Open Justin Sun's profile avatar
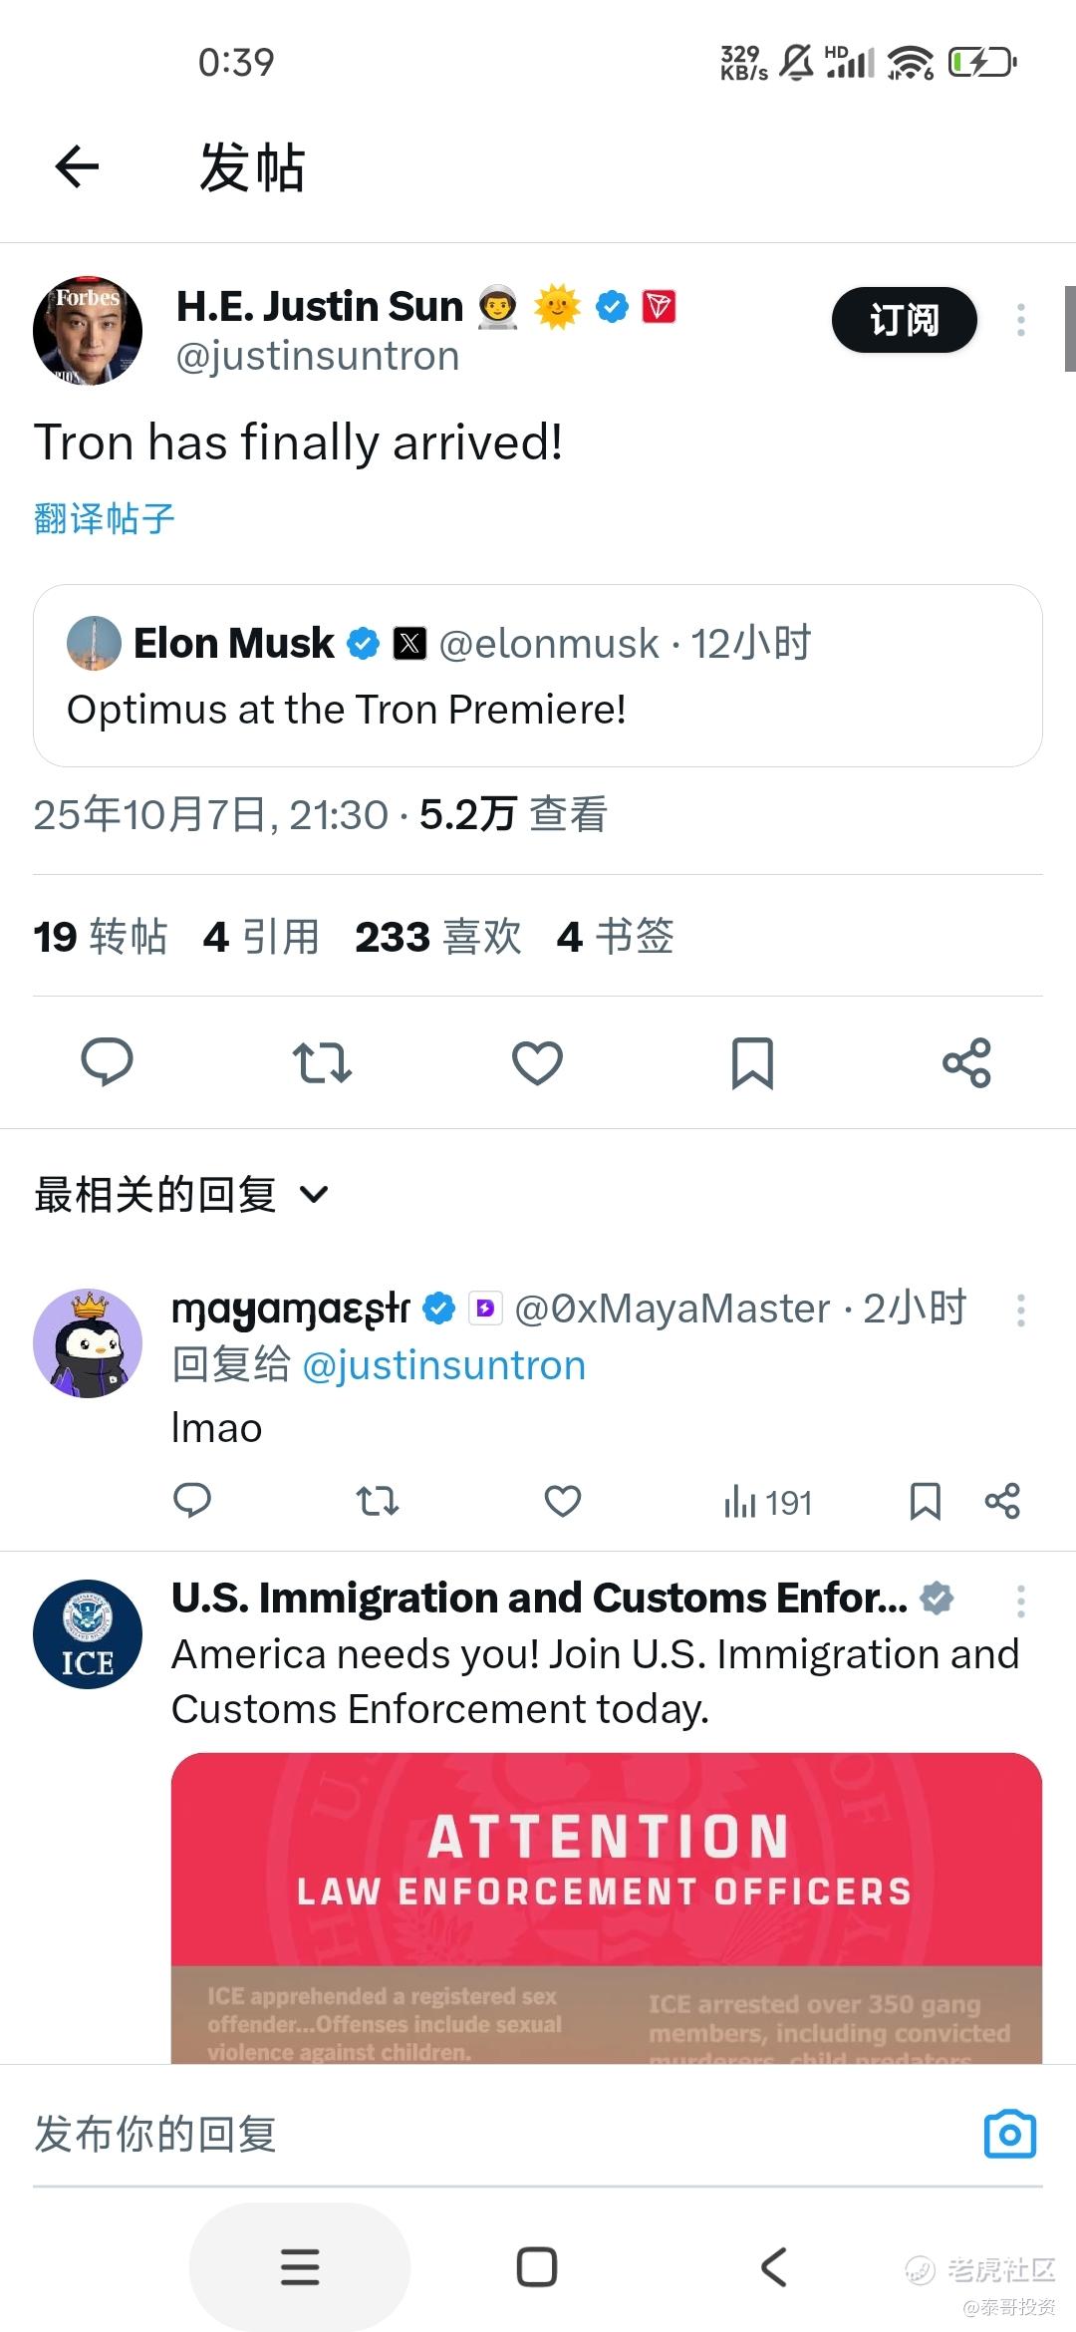 [x=88, y=331]
